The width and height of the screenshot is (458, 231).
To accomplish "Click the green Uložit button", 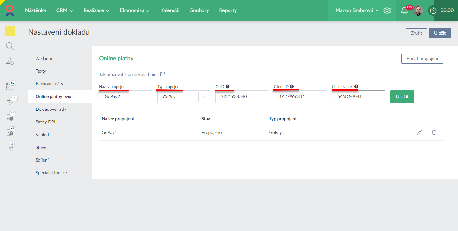I will tap(402, 97).
